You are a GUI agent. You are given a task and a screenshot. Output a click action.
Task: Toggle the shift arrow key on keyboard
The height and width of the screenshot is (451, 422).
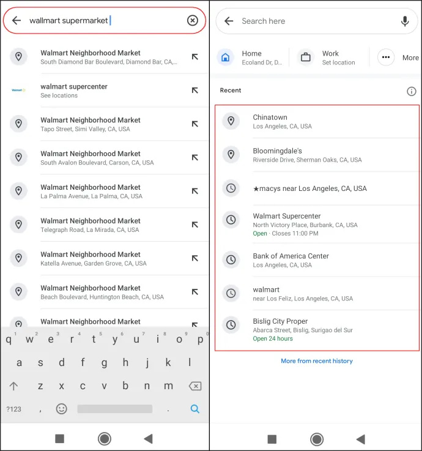click(x=13, y=386)
